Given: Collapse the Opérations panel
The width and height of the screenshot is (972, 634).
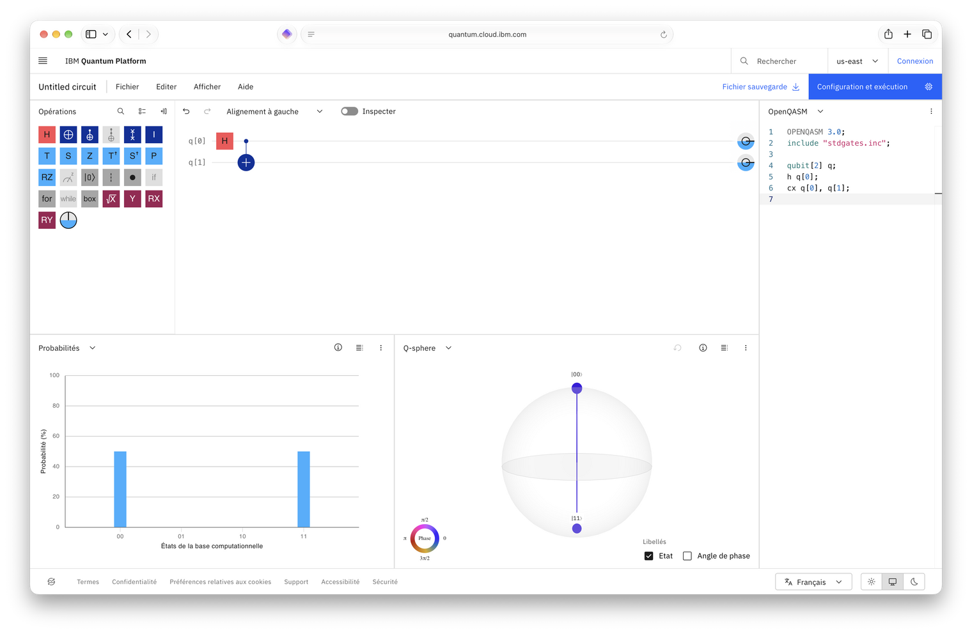Looking at the screenshot, I should point(164,111).
